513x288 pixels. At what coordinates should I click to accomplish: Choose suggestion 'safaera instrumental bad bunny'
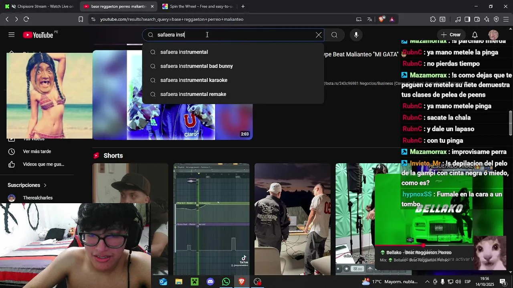[x=233, y=66]
